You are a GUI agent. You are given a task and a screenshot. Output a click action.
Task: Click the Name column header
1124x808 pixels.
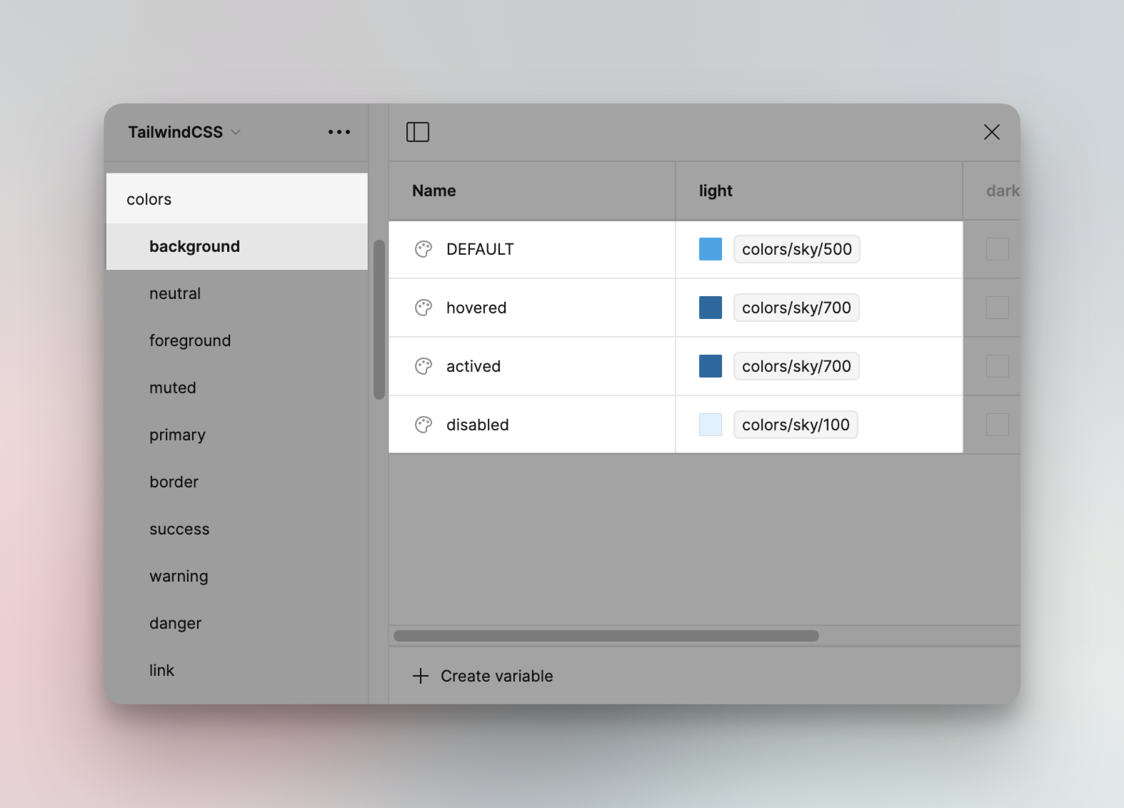(x=532, y=191)
